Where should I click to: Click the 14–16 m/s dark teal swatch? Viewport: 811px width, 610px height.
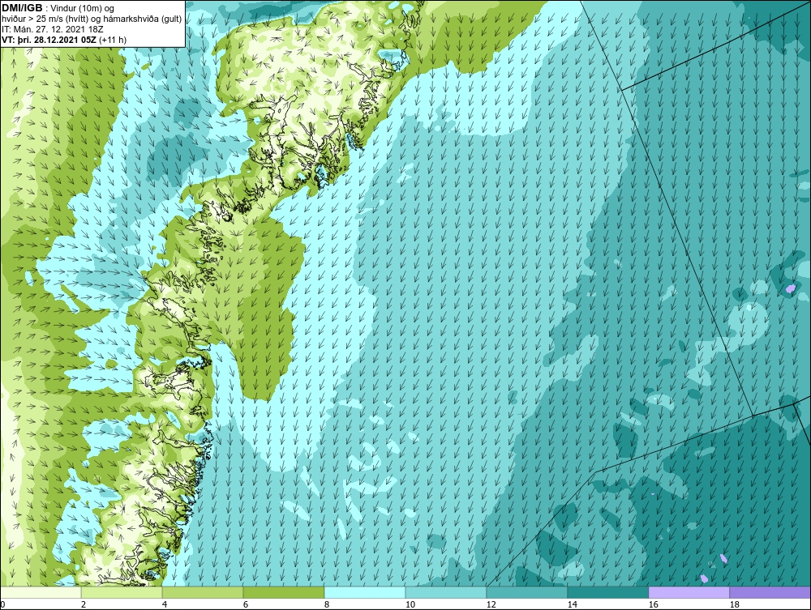[607, 592]
